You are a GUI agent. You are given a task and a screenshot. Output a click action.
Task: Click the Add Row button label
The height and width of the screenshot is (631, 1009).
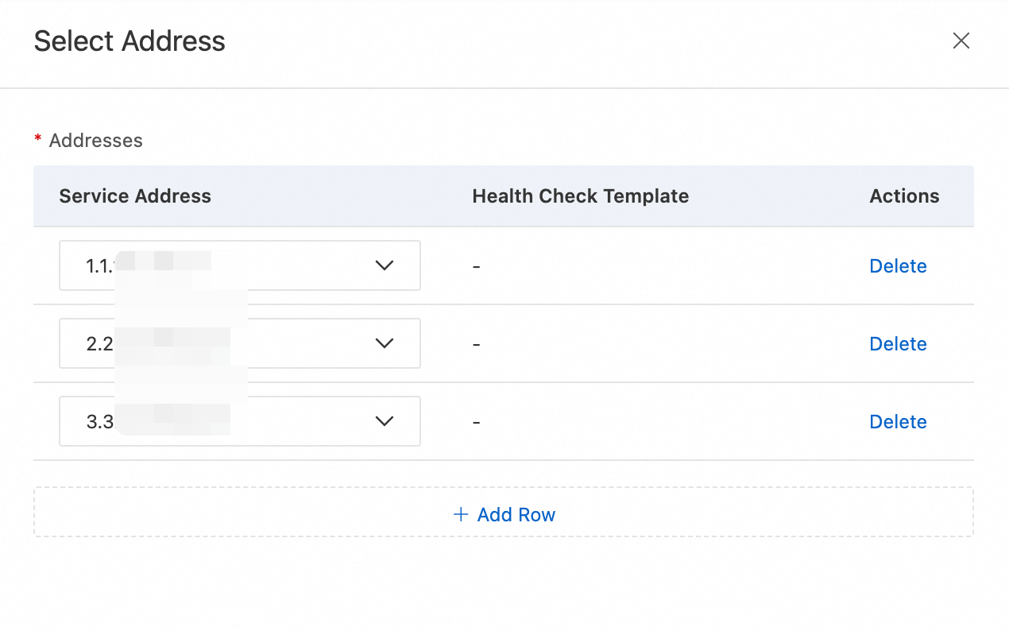point(516,515)
